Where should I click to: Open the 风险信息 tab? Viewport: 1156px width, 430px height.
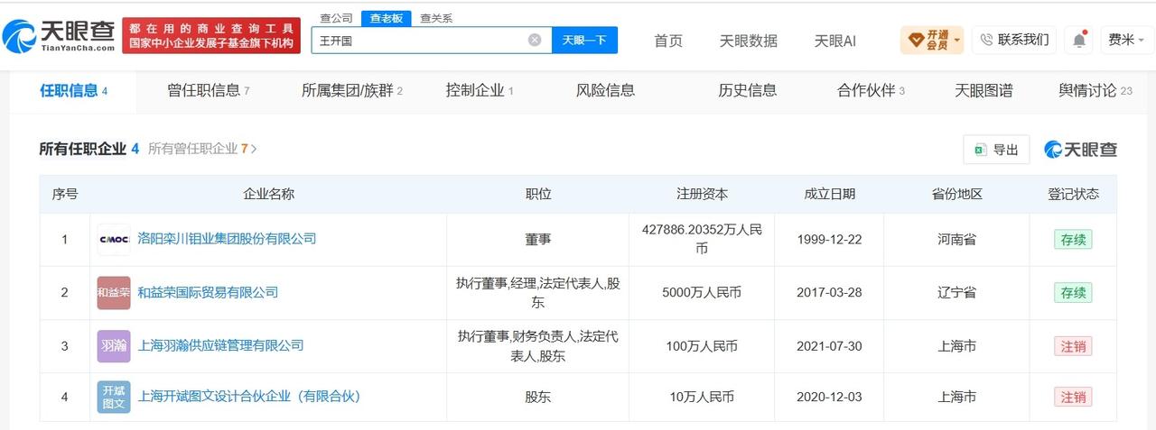[x=605, y=91]
